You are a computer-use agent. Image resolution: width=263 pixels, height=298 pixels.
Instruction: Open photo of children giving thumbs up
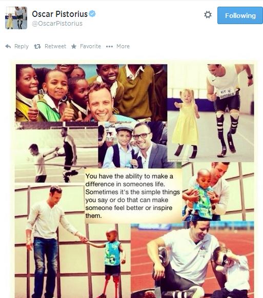(91, 93)
